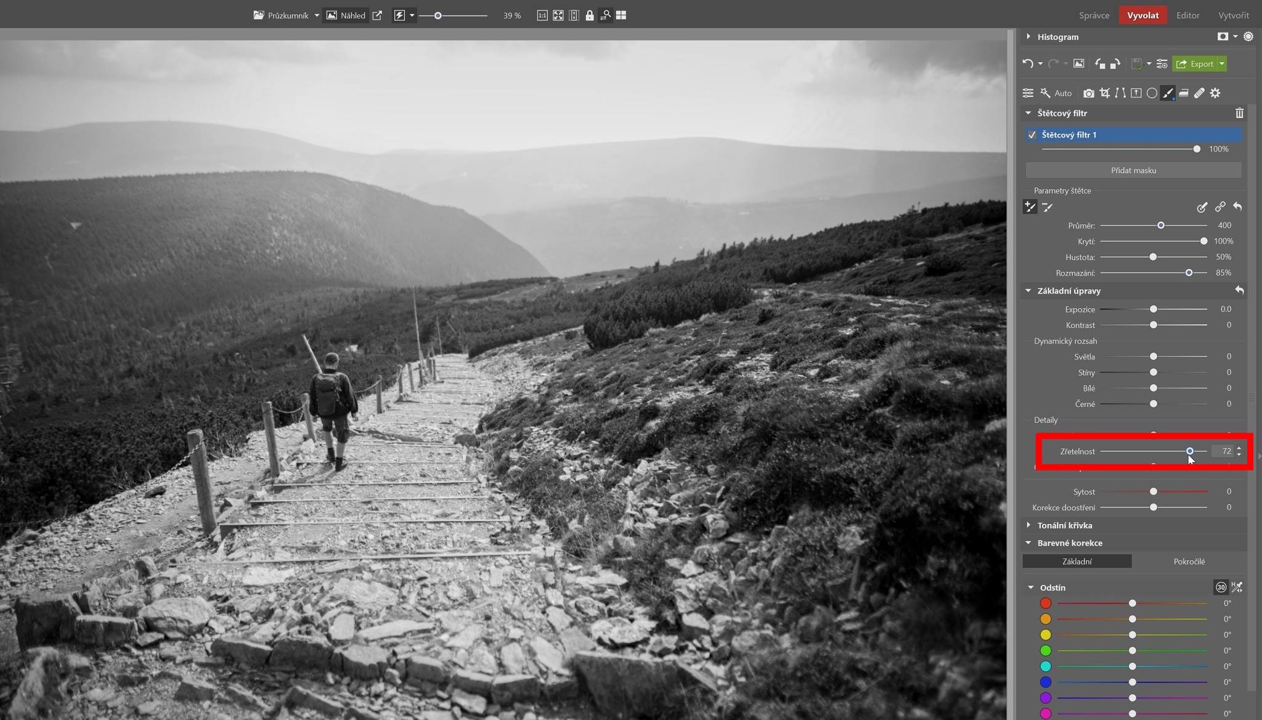1262x720 pixels.
Task: Click the Expozice slider handle
Action: pos(1153,309)
